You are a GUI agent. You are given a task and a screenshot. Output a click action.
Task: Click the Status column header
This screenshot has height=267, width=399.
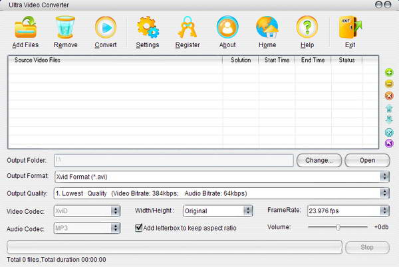coord(346,60)
